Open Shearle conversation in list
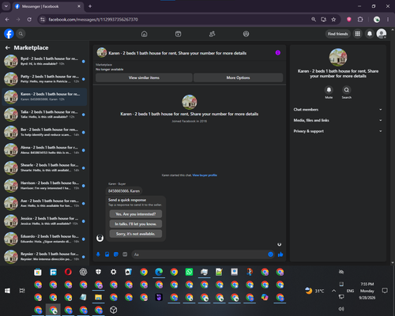The height and width of the screenshot is (316, 395). pyautogui.click(x=44, y=167)
